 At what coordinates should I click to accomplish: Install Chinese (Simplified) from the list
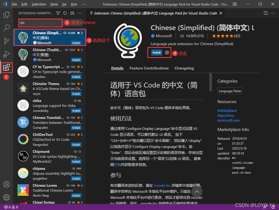pos(76,43)
